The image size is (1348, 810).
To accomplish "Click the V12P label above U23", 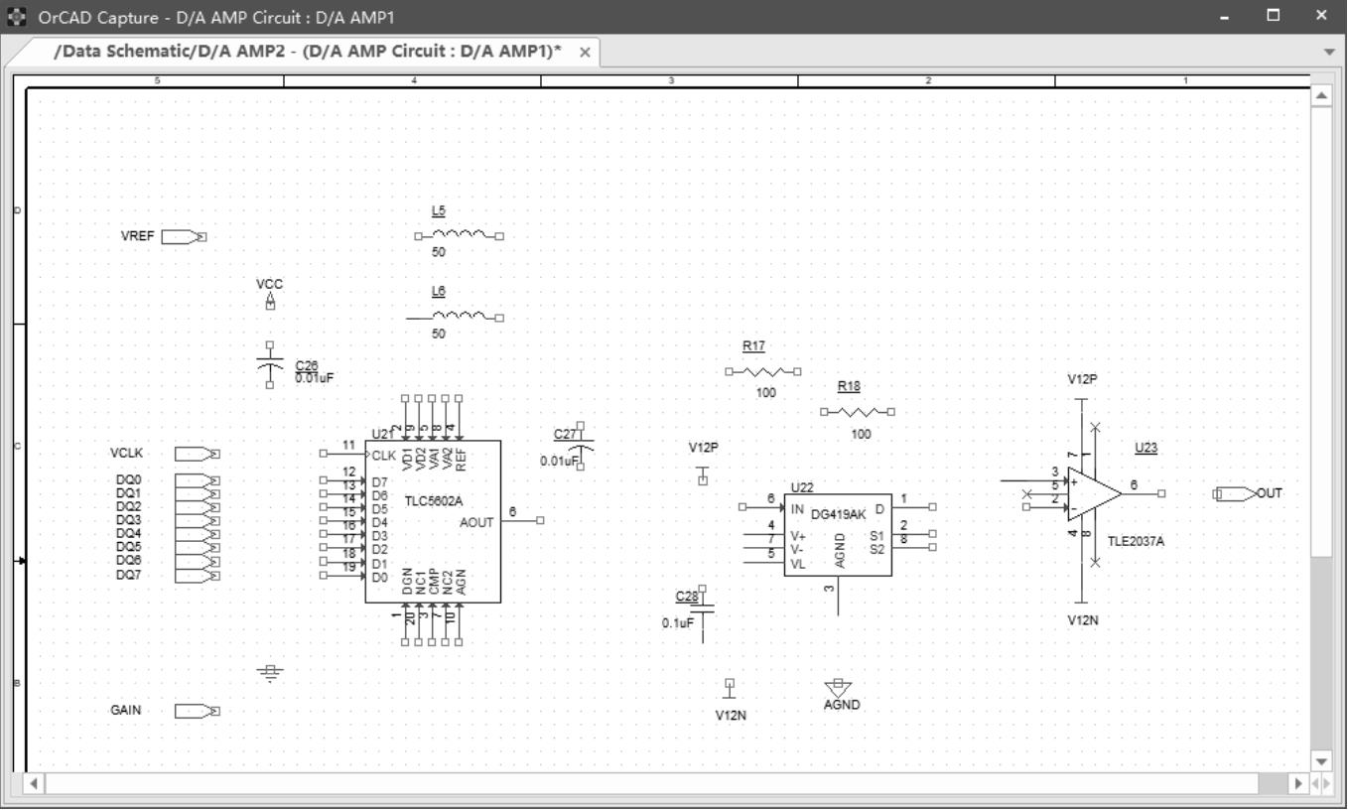I will (1082, 379).
